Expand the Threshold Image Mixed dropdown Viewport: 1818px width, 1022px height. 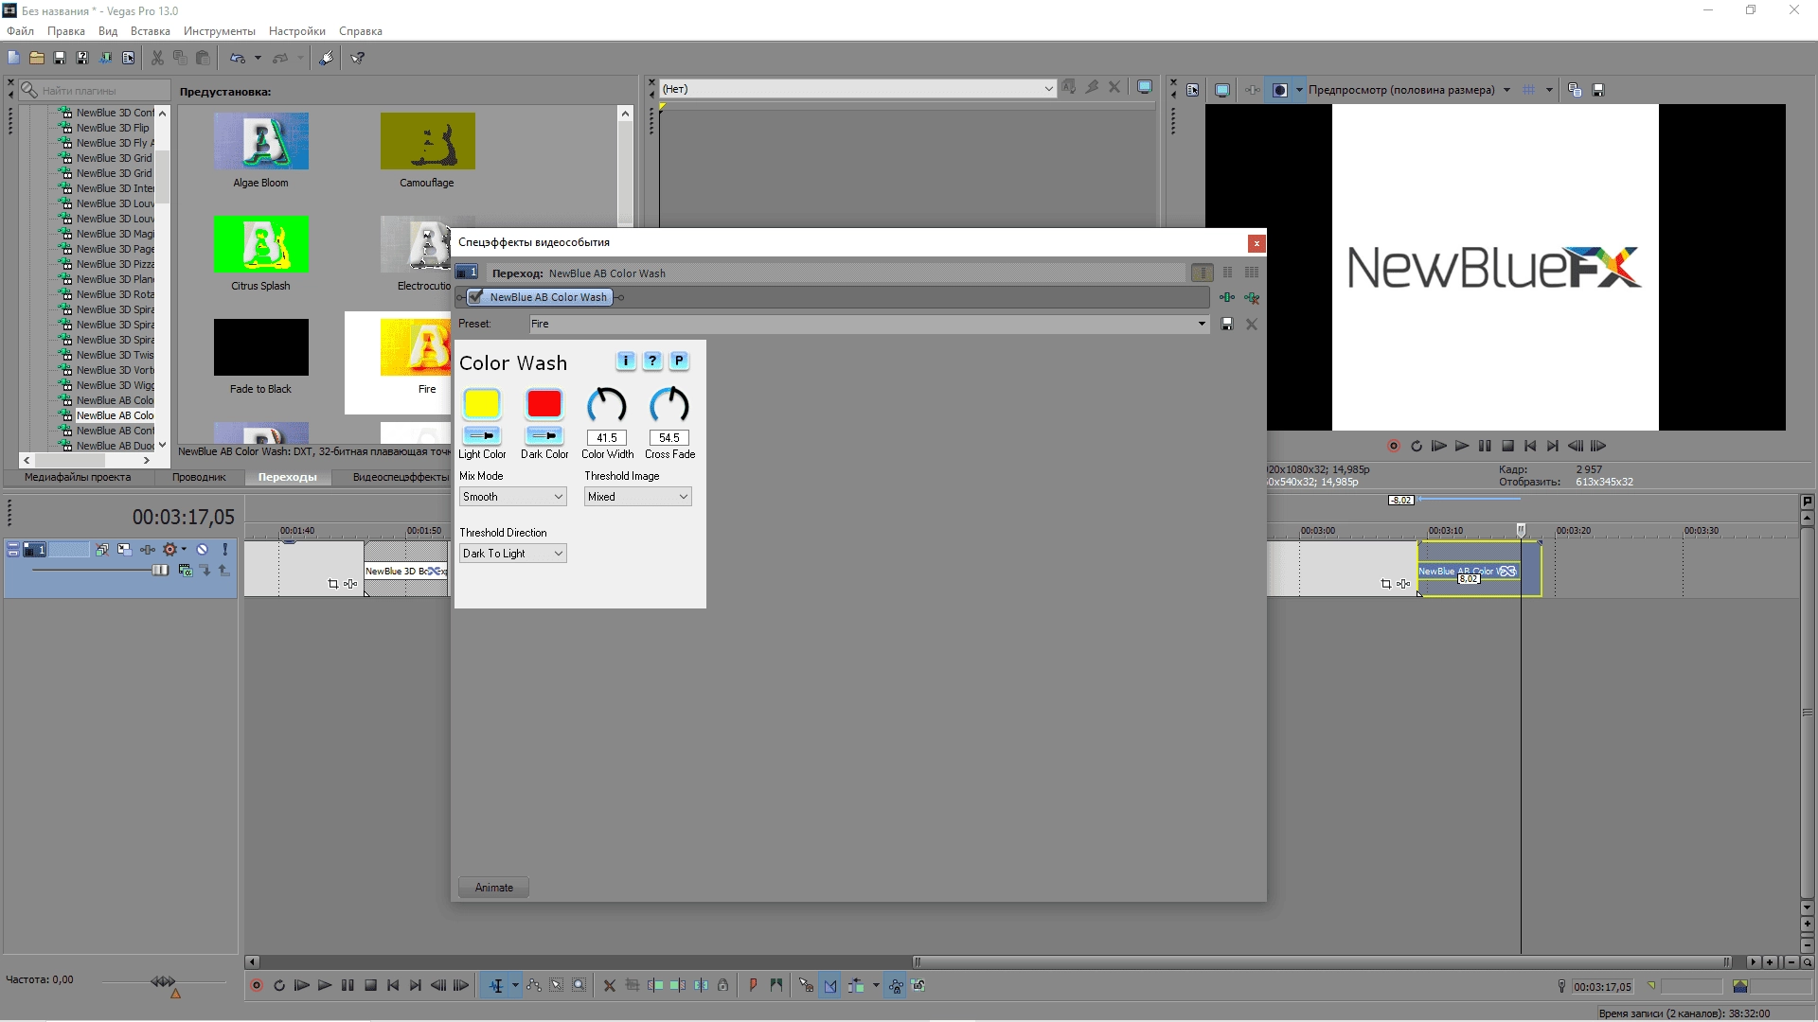tap(637, 497)
